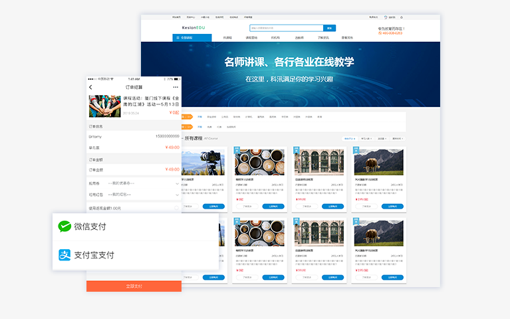Open the cow landscape course thumbnail in top row
Viewport: 510px width, 319px height.
click(x=378, y=161)
